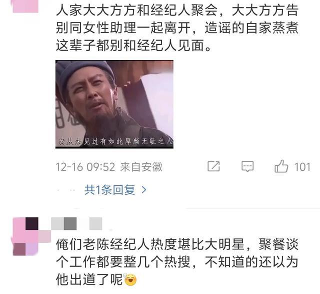
Task: Select the comment starting 俺们老陈经纪人热度
Action: tap(177, 262)
